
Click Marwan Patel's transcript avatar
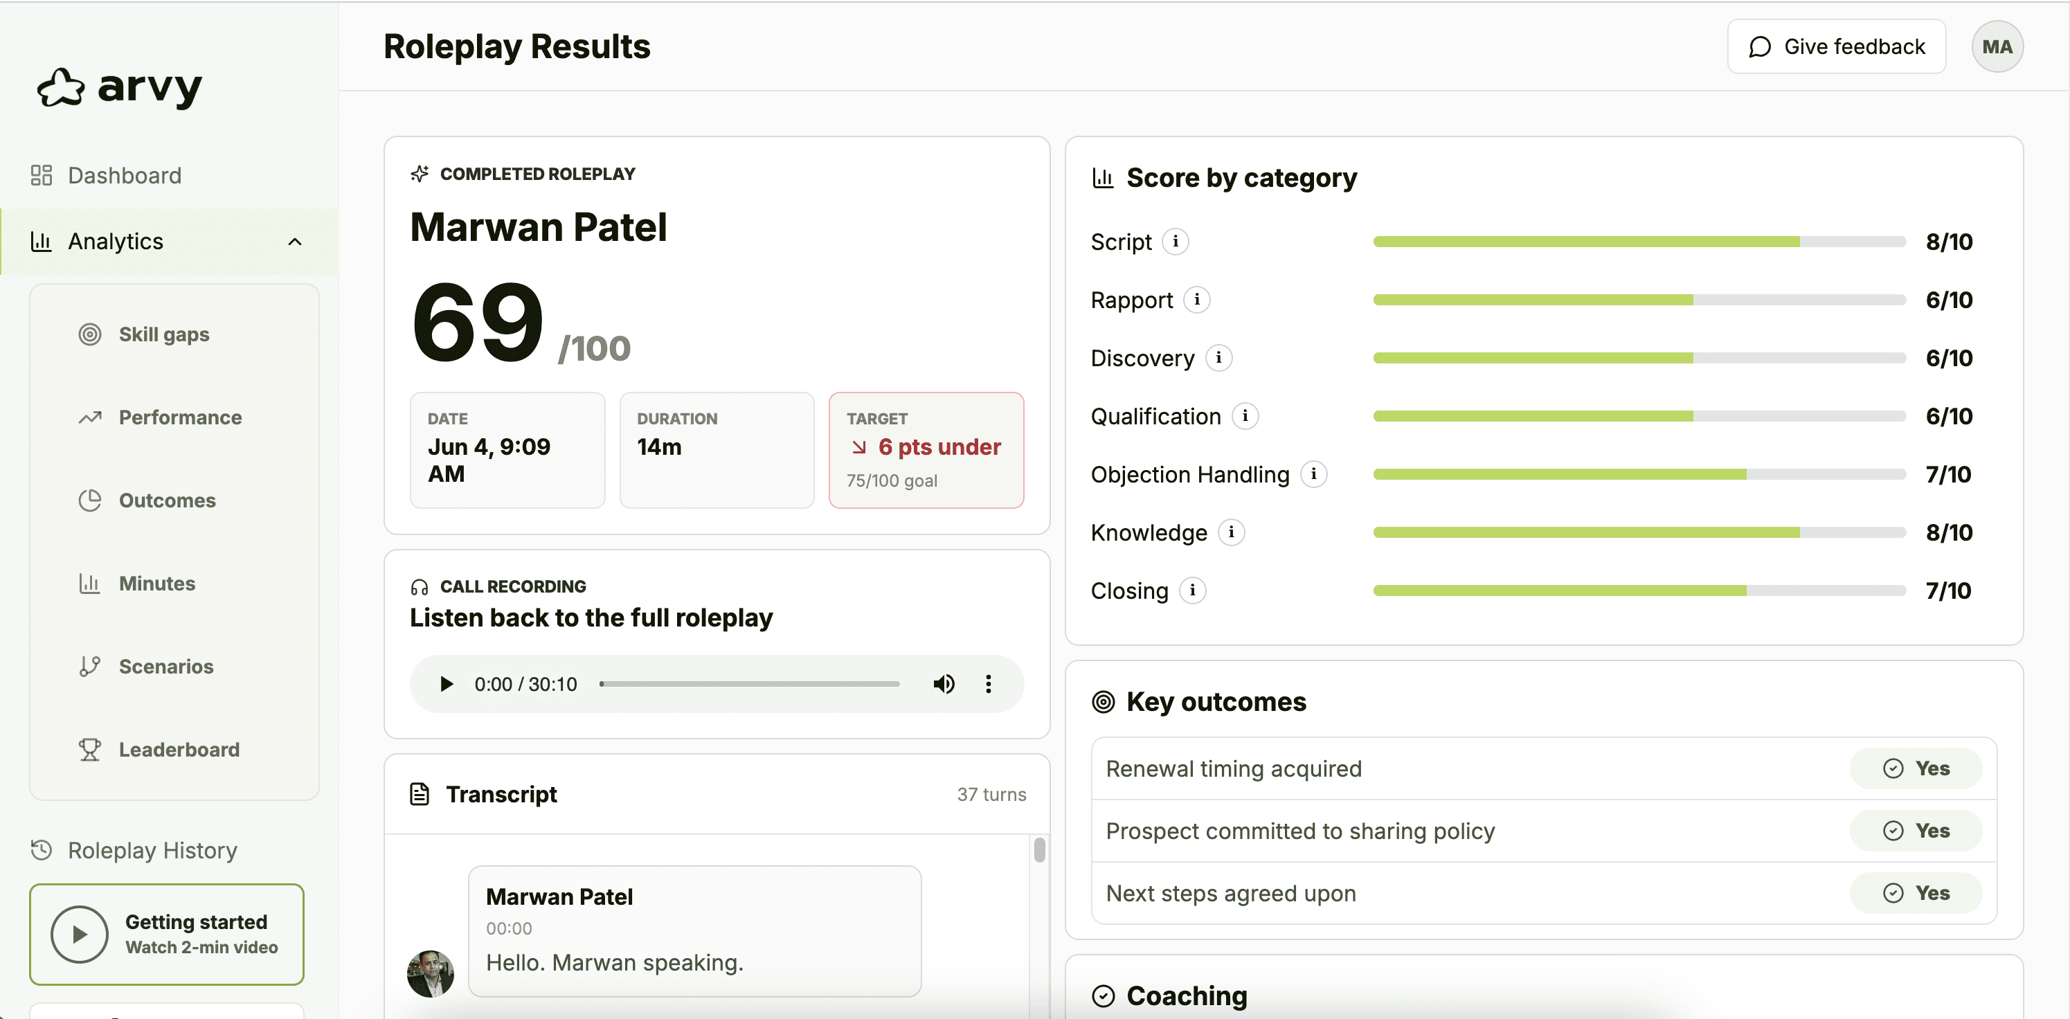click(431, 973)
